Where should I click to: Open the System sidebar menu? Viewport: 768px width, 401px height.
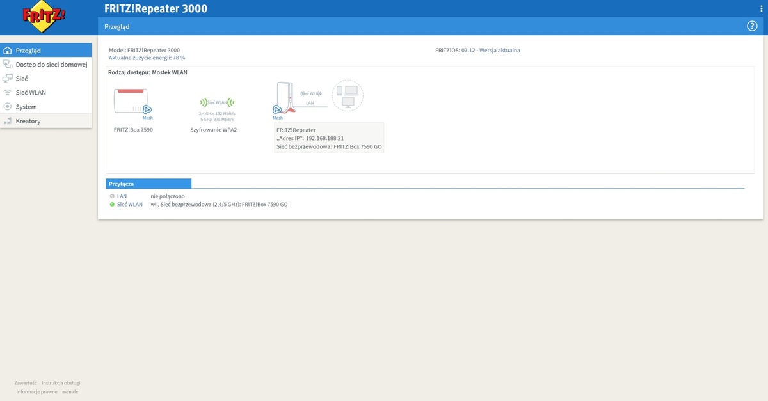point(46,107)
